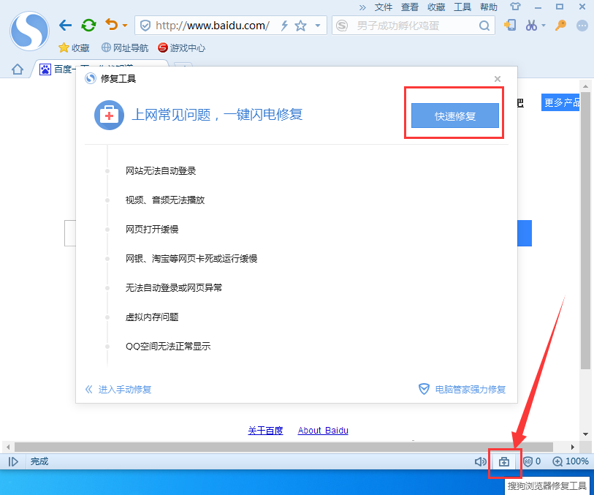Viewport: 594px width, 495px height.
Task: Bookmark the page with the star icon
Action: tap(301, 26)
